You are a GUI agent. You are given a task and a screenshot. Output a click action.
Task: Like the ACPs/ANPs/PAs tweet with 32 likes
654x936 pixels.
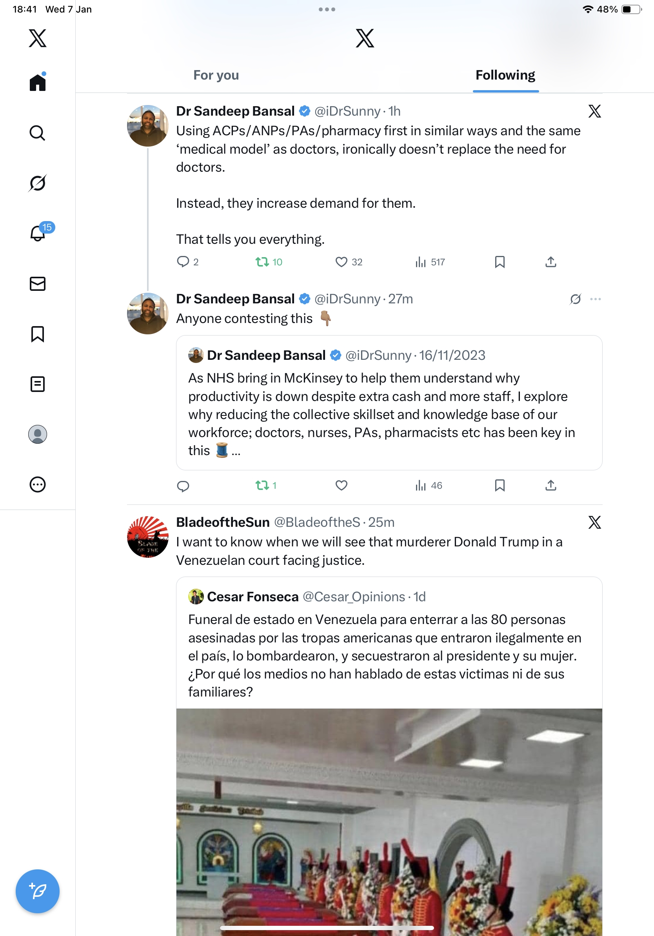click(341, 262)
